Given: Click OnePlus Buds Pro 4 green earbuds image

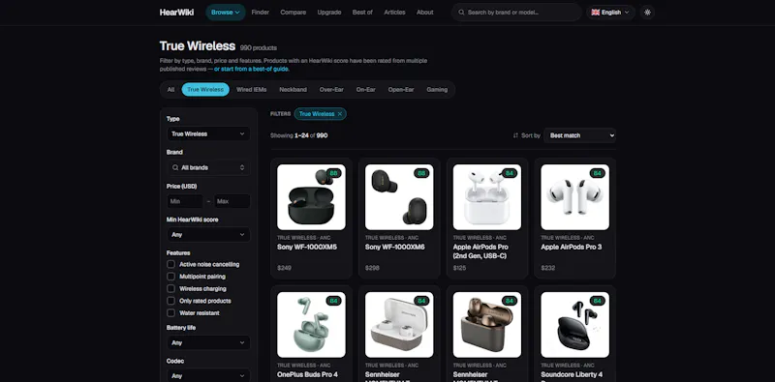Looking at the screenshot, I should (311, 325).
